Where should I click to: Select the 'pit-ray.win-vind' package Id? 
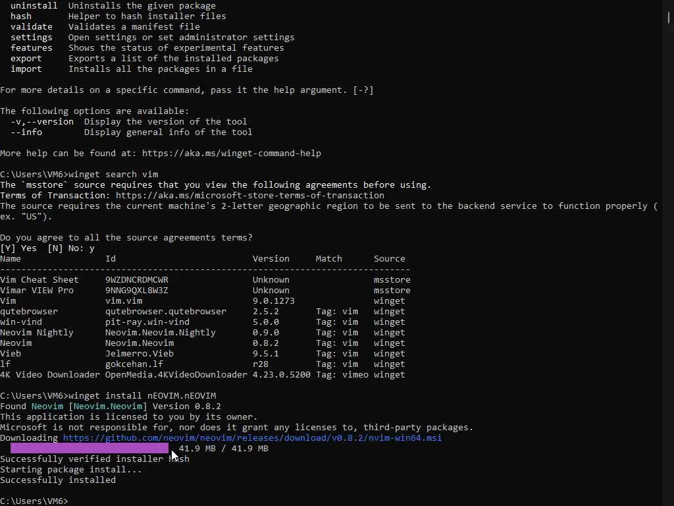tap(147, 322)
